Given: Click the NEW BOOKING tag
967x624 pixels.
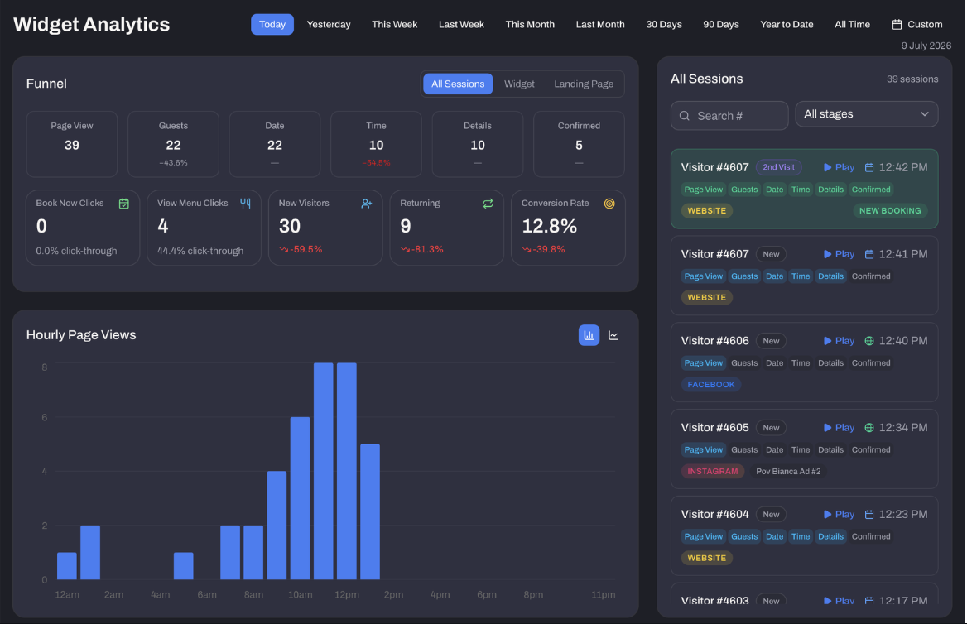Looking at the screenshot, I should 890,211.
